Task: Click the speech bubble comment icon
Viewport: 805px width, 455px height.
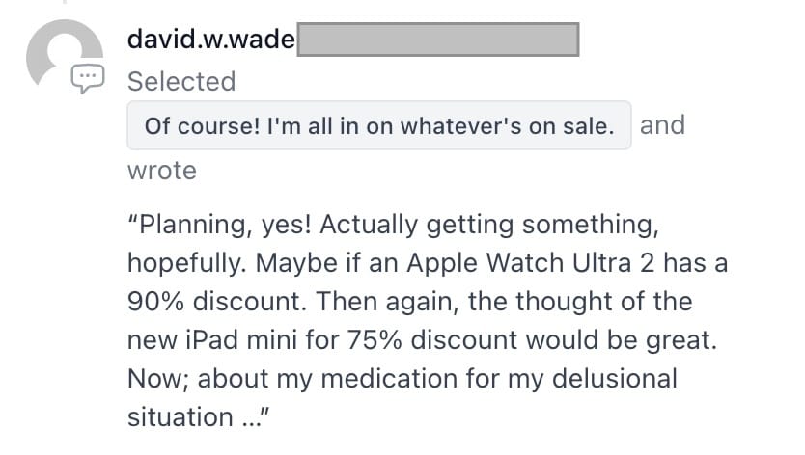Action: coord(88,79)
